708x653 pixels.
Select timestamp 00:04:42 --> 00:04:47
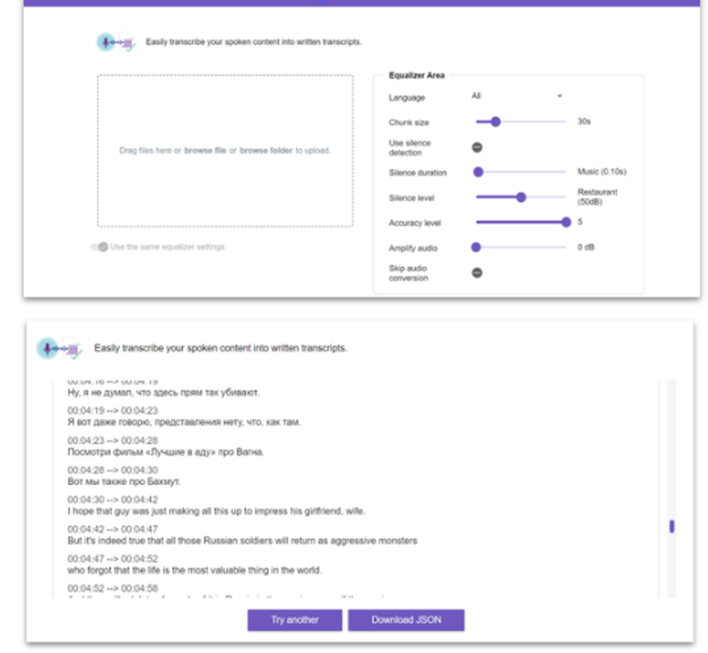[113, 529]
